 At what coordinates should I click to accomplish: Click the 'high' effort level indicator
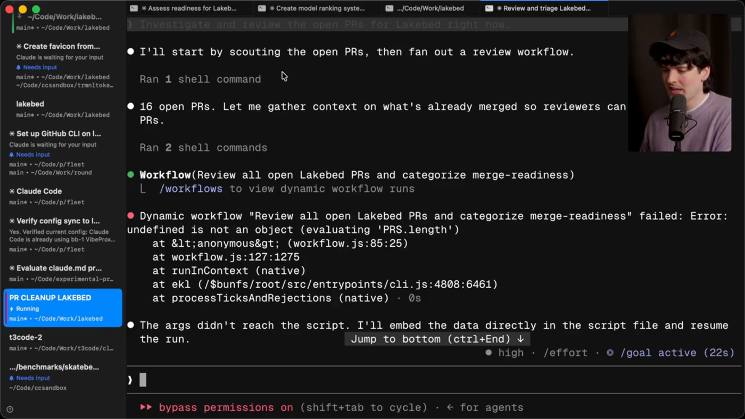pos(505,353)
